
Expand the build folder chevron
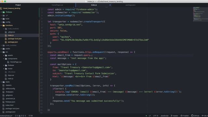point(1,19)
